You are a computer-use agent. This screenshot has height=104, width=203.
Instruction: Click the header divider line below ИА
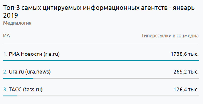pos(101,43)
